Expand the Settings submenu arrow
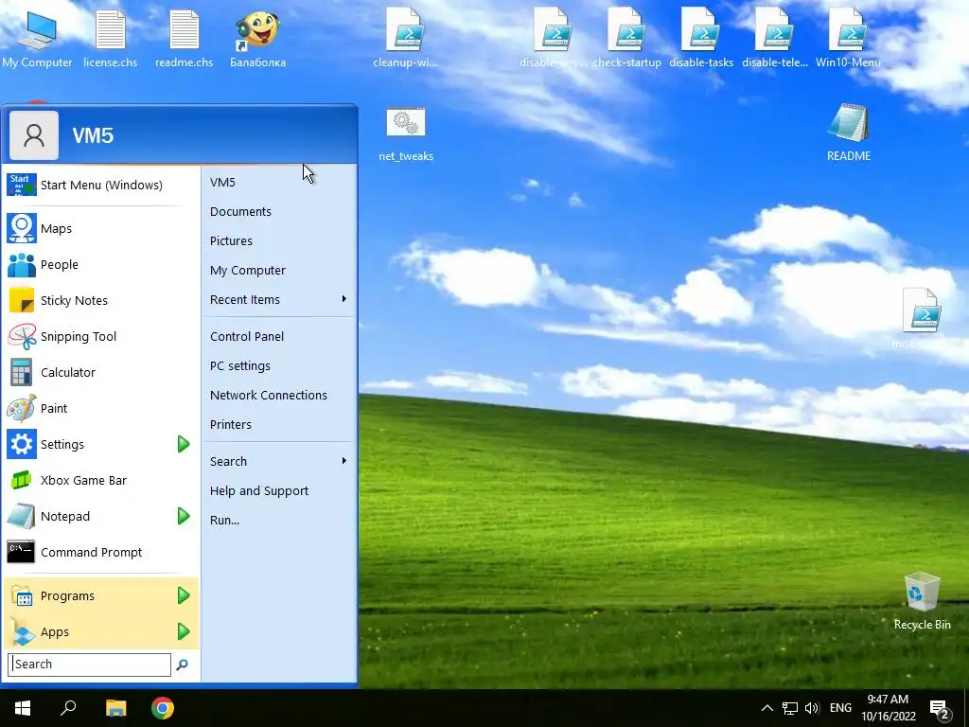Screen dimensions: 969x727 (x=184, y=444)
